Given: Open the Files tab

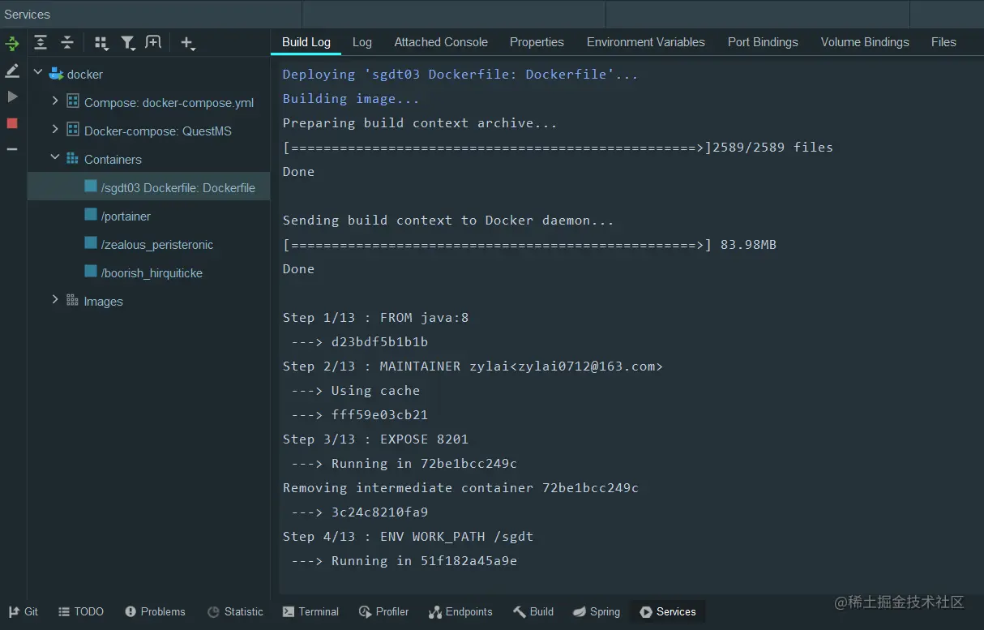Looking at the screenshot, I should pyautogui.click(x=943, y=42).
